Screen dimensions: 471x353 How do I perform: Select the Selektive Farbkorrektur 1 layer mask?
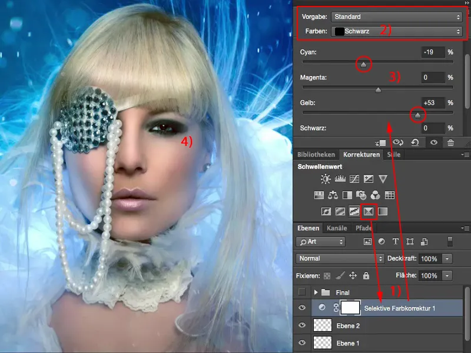click(350, 308)
